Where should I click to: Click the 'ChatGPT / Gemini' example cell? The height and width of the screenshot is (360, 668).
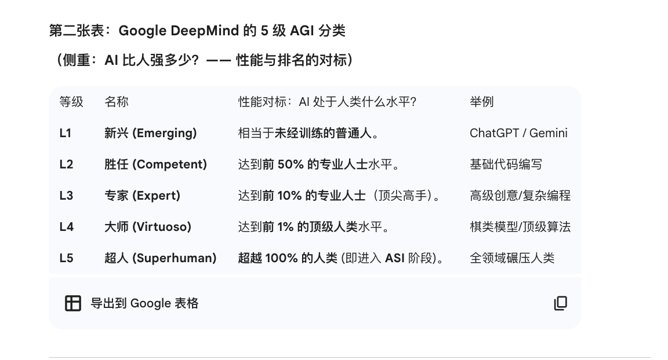[x=518, y=133]
